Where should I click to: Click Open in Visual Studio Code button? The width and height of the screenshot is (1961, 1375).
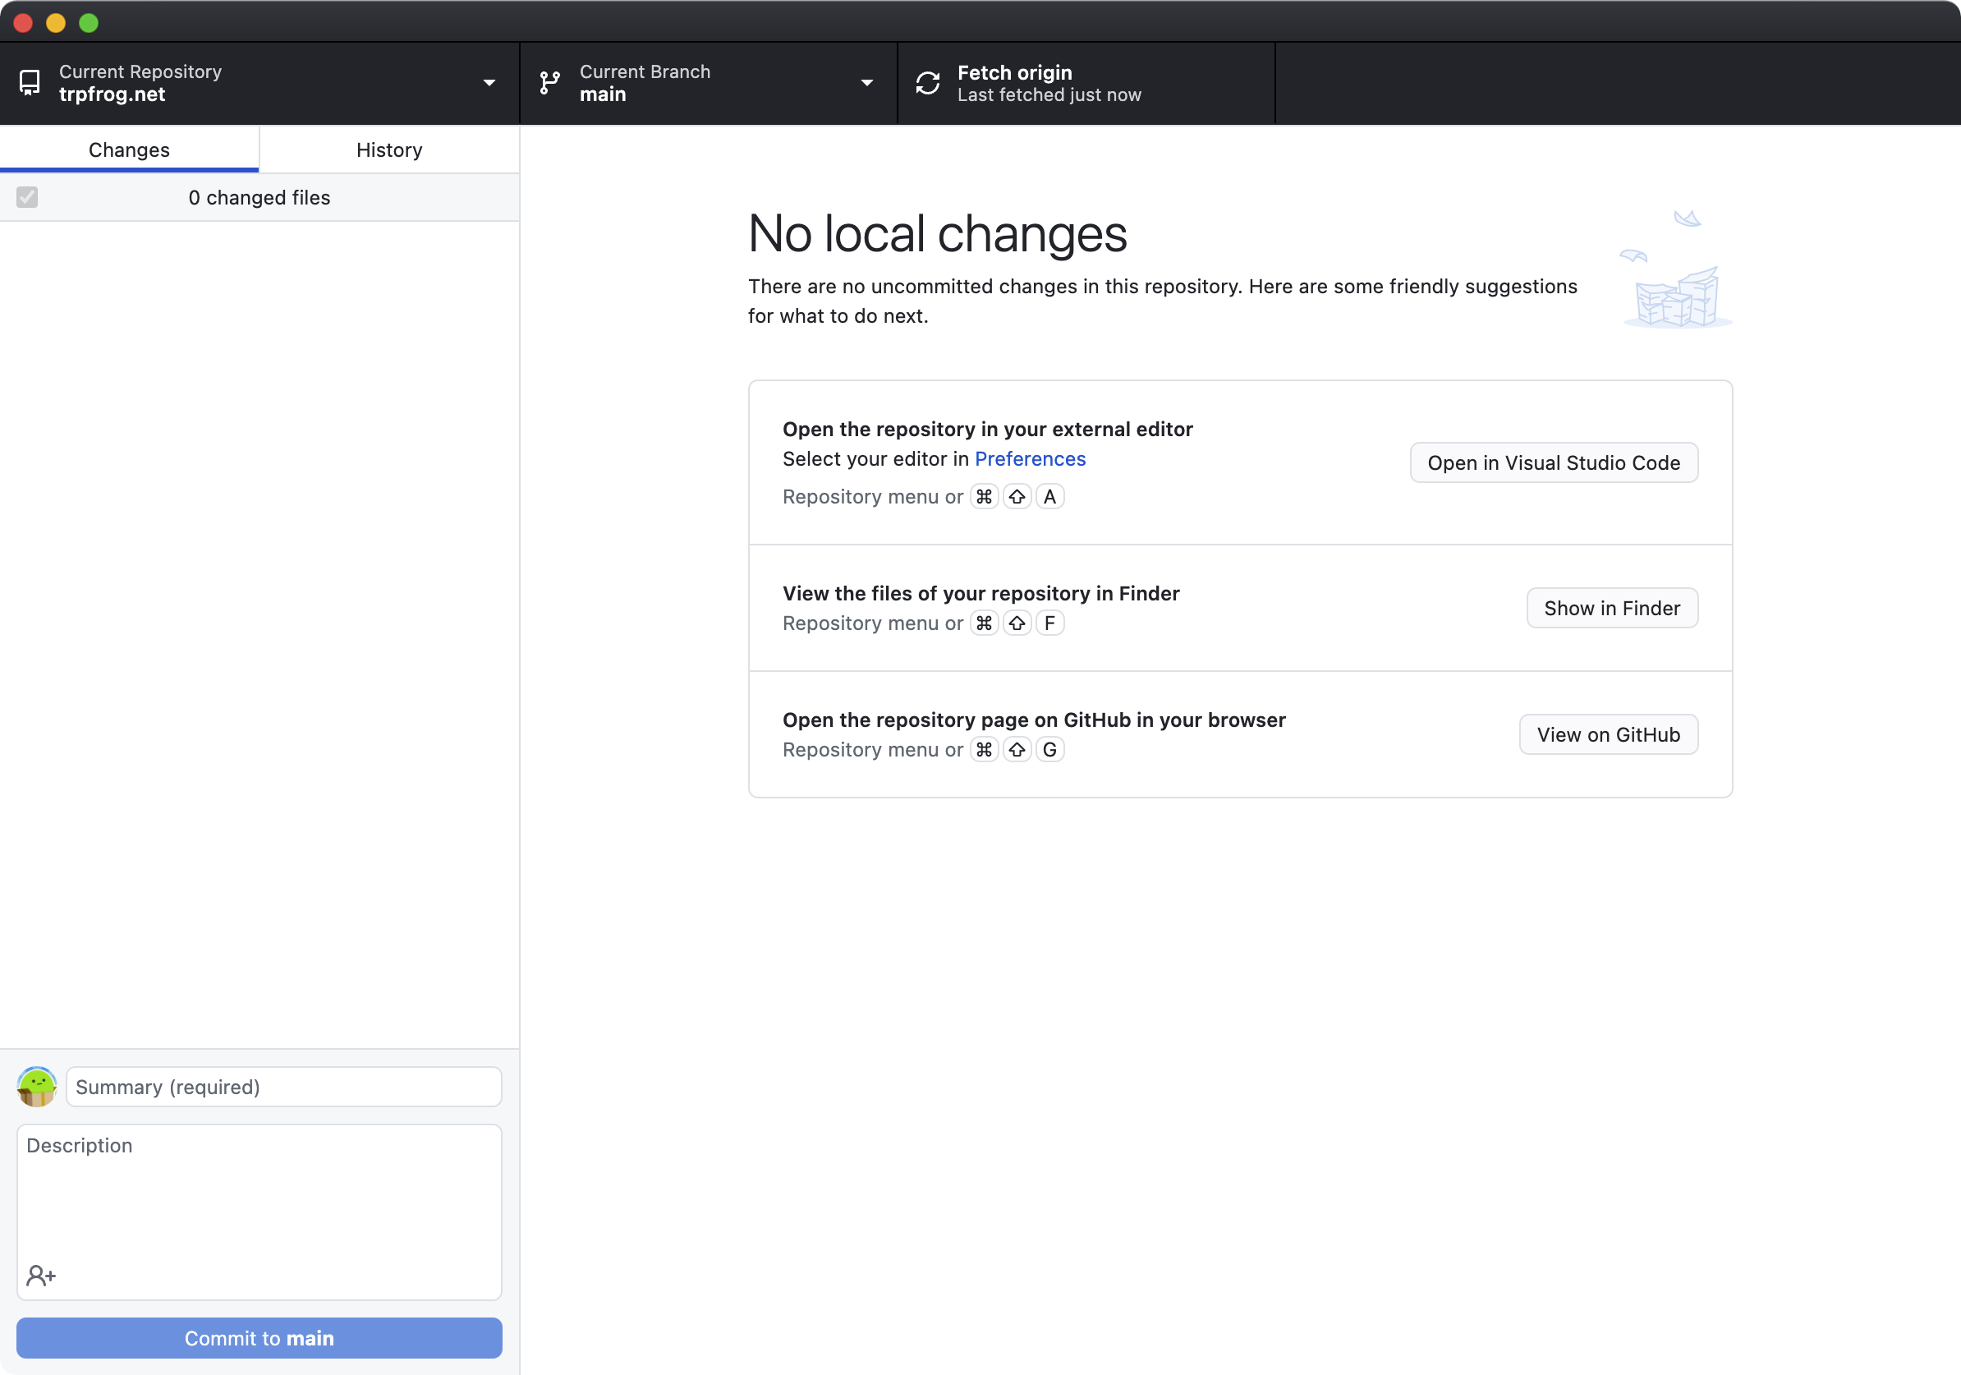click(x=1554, y=463)
